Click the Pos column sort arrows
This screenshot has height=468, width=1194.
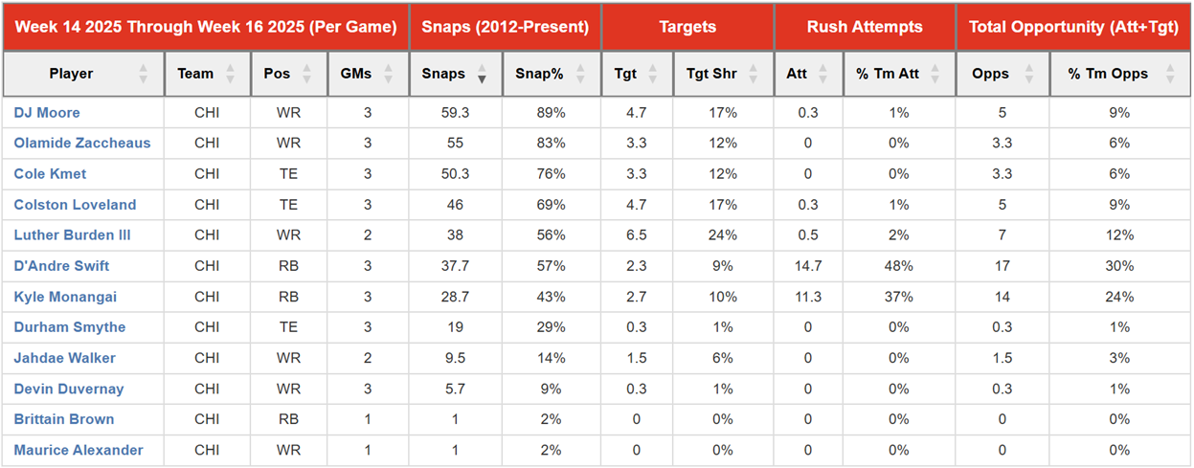306,74
